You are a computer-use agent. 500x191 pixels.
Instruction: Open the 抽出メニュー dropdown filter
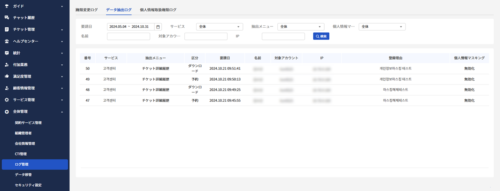pos(301,27)
